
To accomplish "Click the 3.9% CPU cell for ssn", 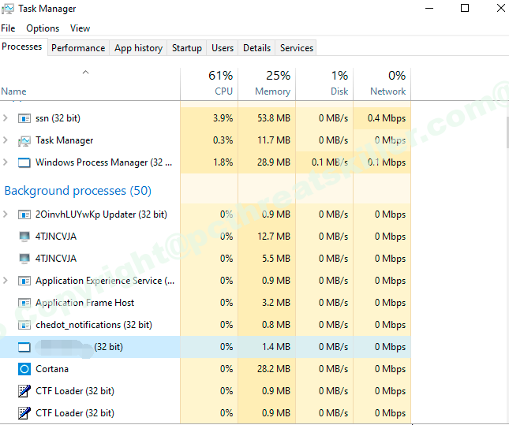I will click(209, 118).
